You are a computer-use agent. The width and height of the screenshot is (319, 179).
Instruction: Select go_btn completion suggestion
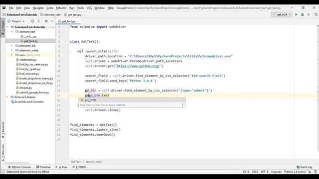(x=132, y=100)
